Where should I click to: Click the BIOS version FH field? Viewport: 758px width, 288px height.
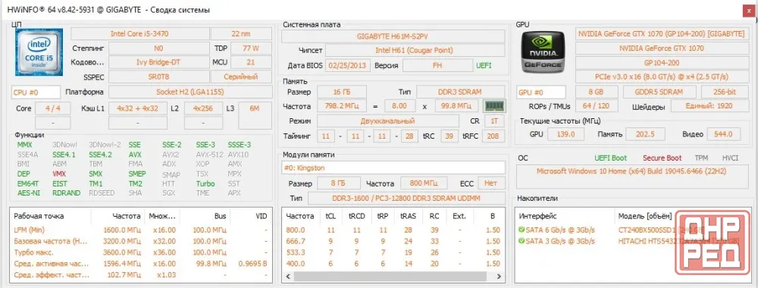[x=437, y=65]
